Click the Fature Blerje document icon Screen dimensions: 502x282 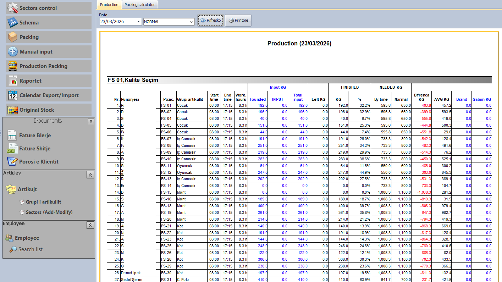[x=12, y=135]
